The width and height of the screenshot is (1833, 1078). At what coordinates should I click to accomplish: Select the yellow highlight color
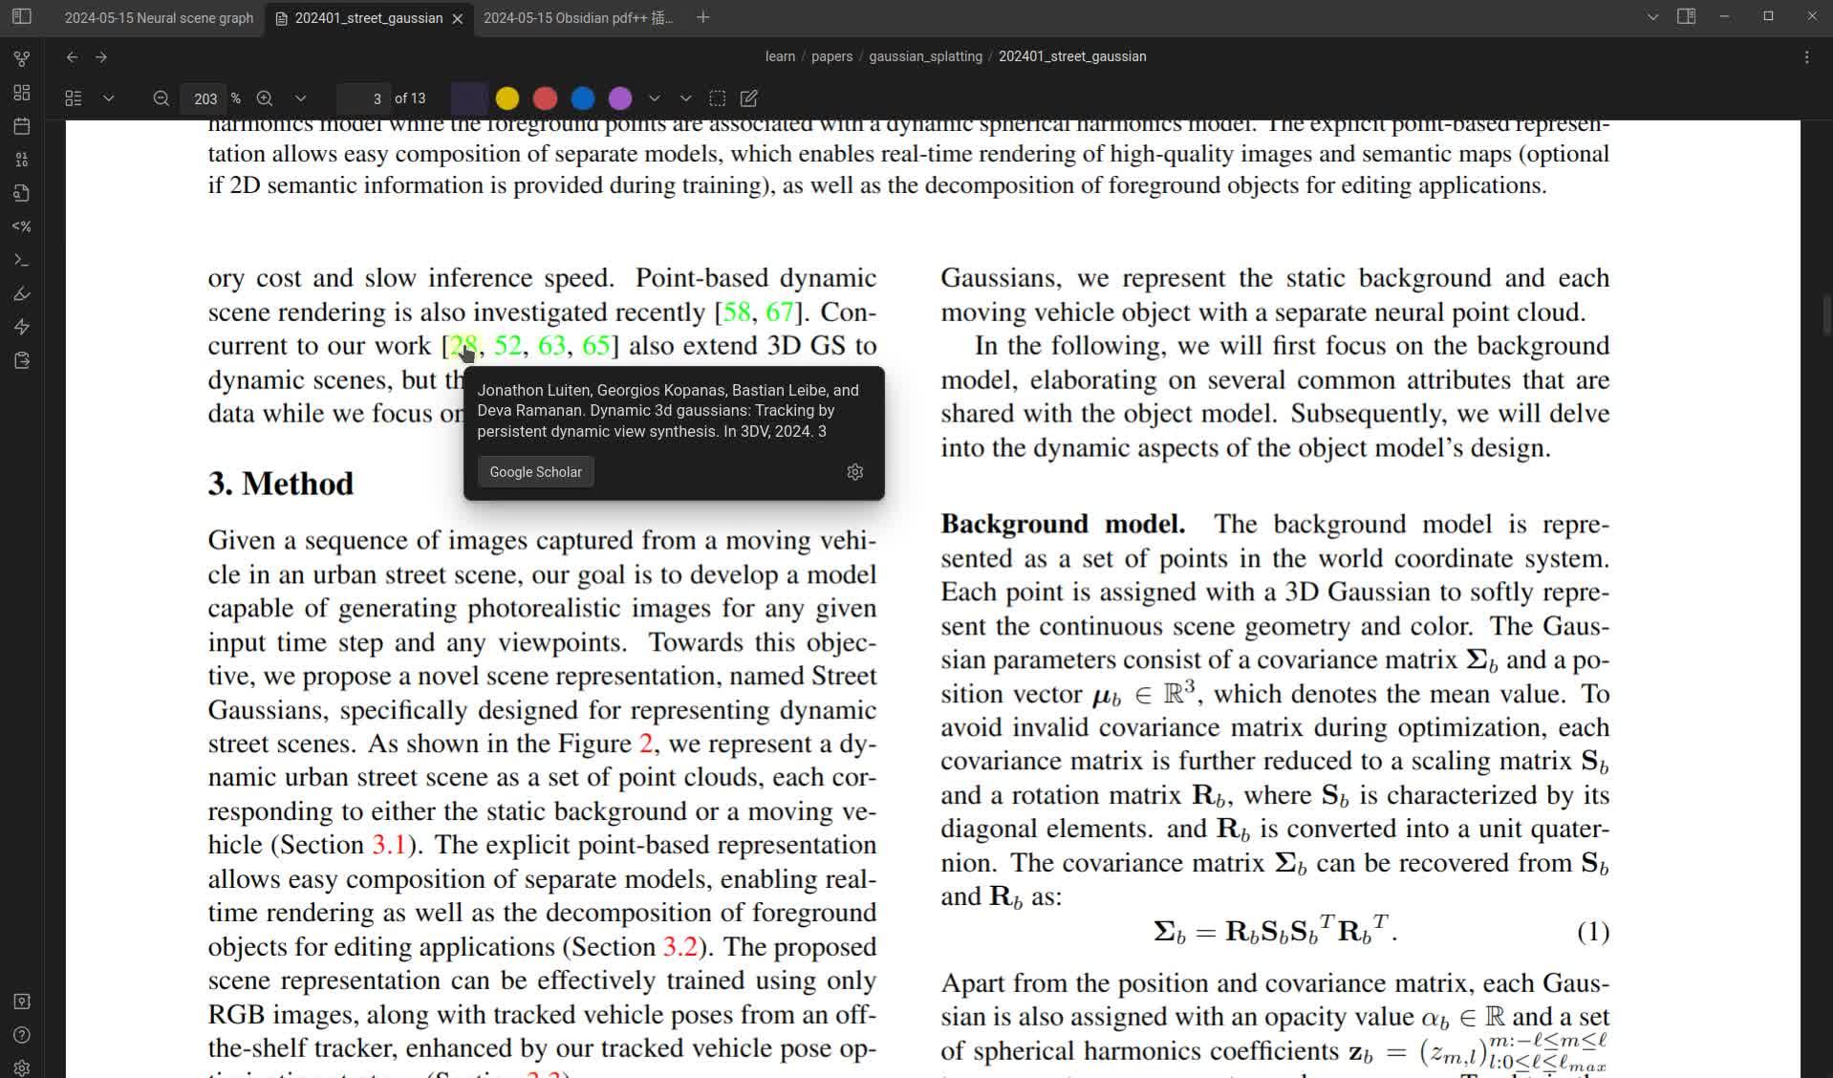click(507, 98)
